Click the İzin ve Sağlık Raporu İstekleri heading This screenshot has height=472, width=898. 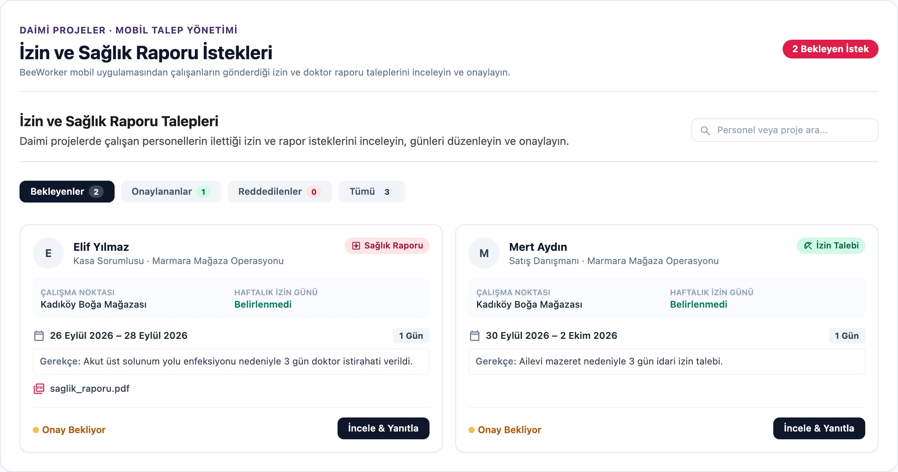pos(146,53)
